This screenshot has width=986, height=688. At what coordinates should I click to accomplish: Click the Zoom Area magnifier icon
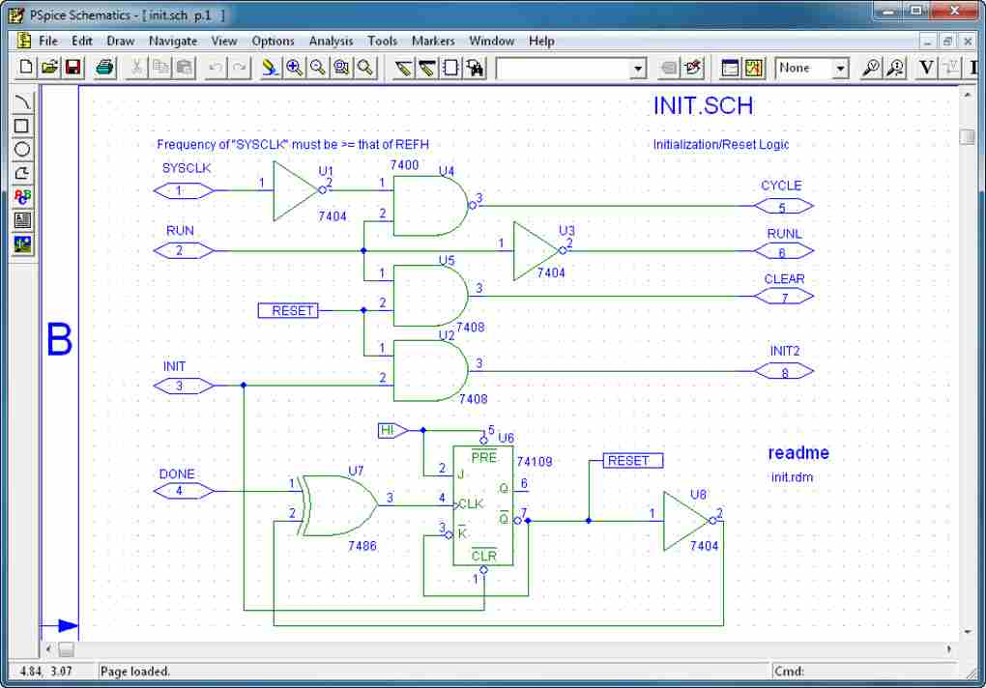pyautogui.click(x=341, y=68)
